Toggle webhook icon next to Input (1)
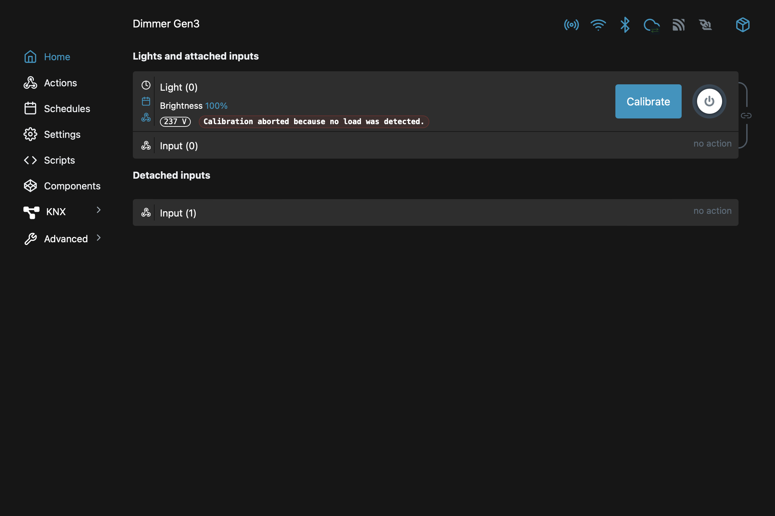 coord(146,212)
